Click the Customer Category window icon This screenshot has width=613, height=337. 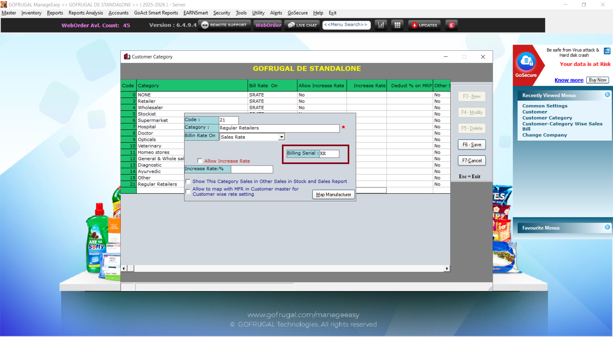coord(127,56)
